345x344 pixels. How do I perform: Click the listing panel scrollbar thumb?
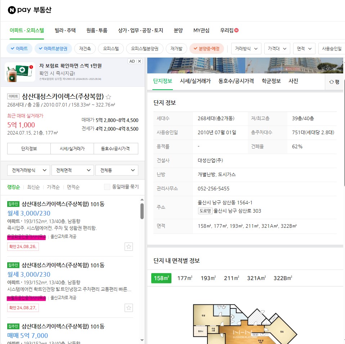pos(142,211)
